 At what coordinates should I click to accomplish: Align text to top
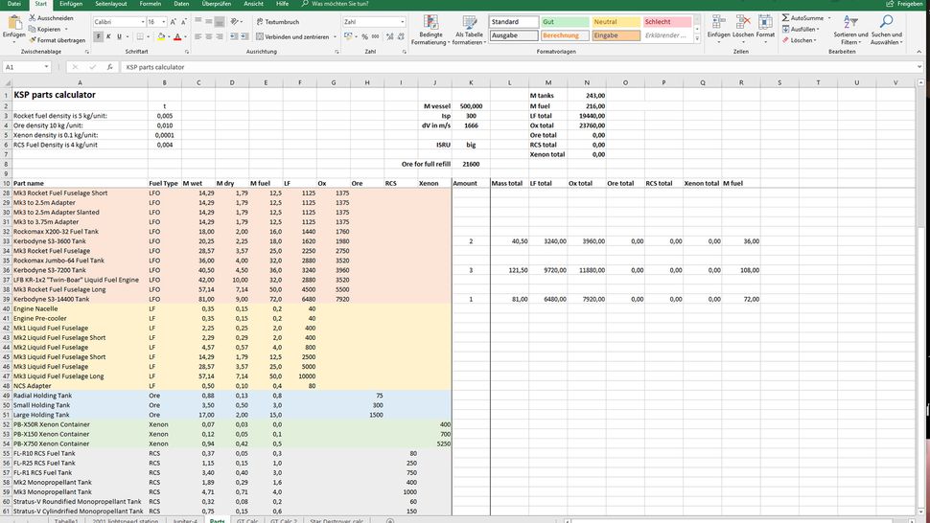tap(198, 22)
